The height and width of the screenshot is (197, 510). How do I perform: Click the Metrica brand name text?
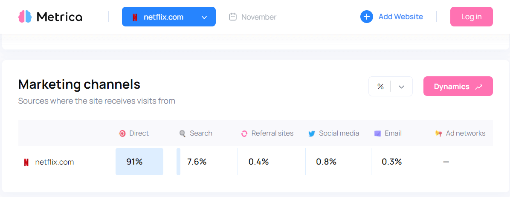click(59, 17)
